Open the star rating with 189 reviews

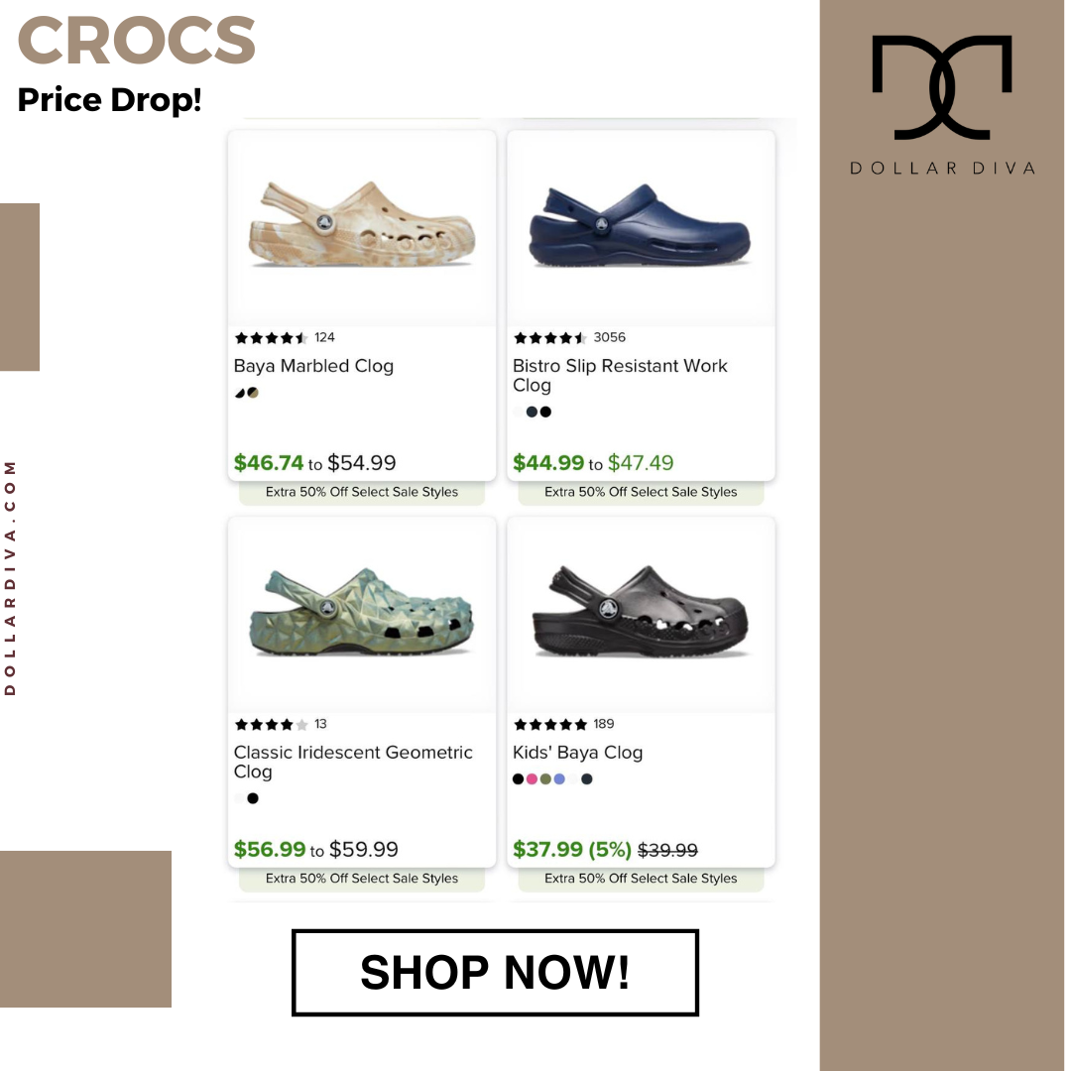563,724
